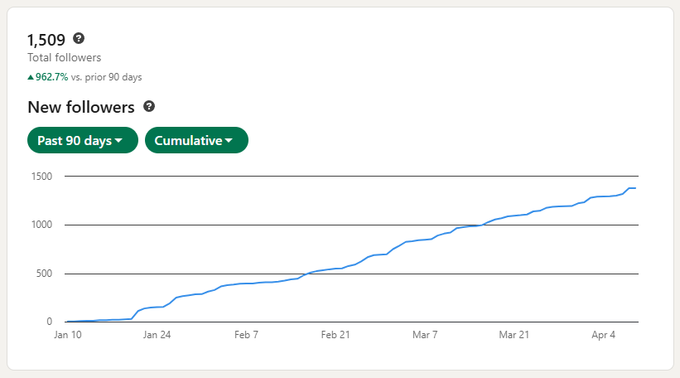Click the 1,509 total follower count
The width and height of the screenshot is (680, 378).
coord(46,39)
